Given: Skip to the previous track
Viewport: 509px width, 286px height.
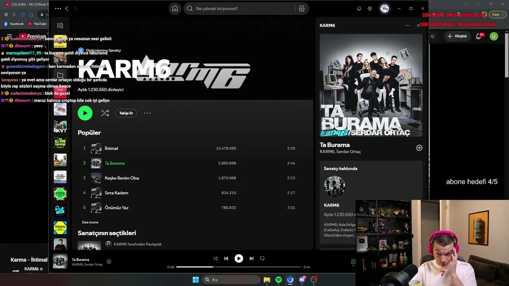Looking at the screenshot, I should coord(226,258).
